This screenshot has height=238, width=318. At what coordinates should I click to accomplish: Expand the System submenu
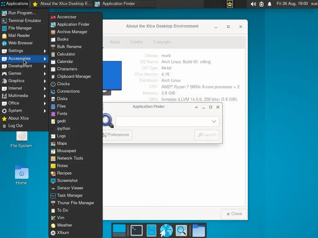point(24,111)
